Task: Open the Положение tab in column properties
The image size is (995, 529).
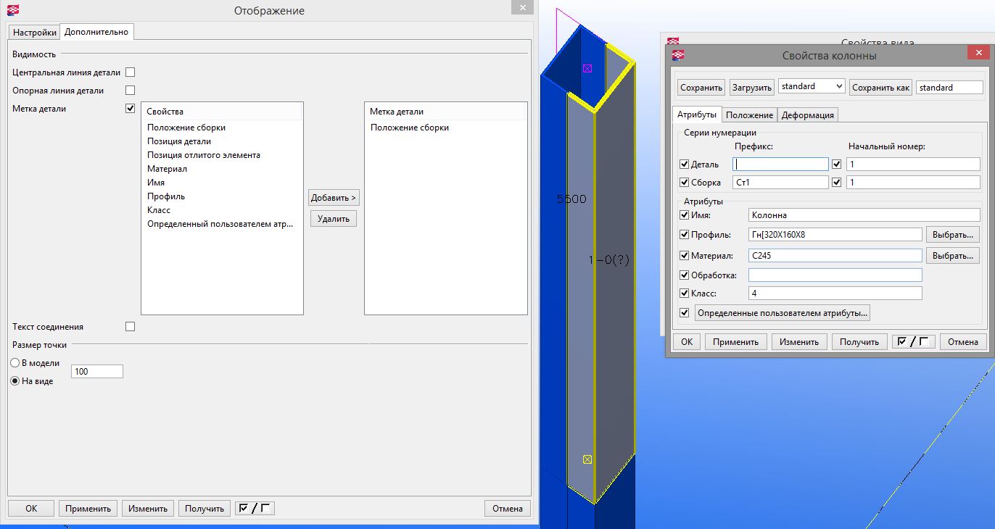Action: pyautogui.click(x=749, y=115)
